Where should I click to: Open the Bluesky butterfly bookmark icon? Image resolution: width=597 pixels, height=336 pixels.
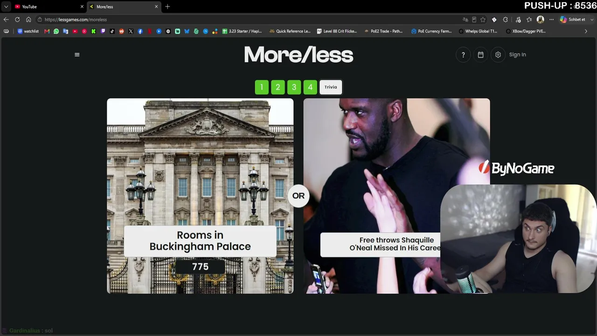point(187,31)
